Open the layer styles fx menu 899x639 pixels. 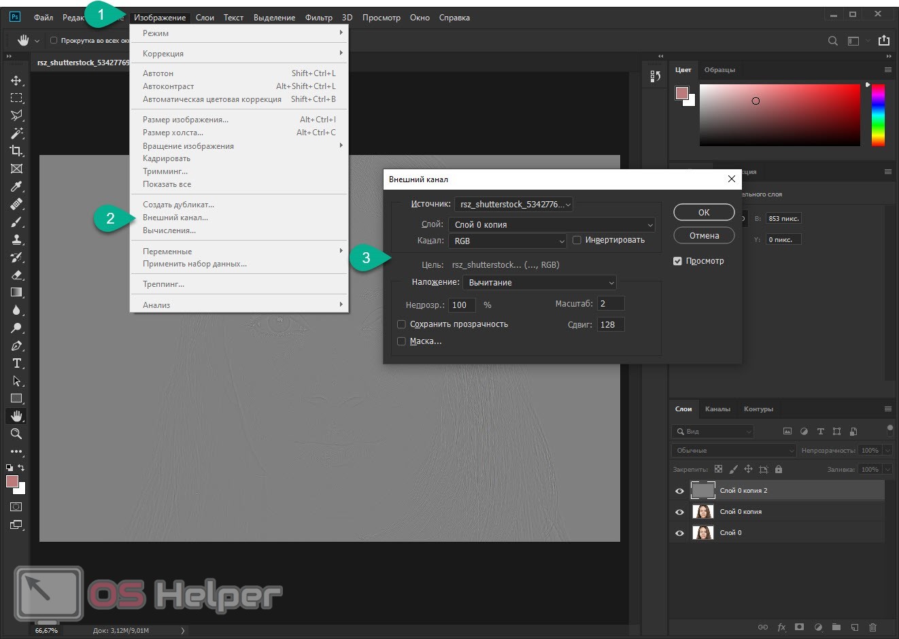tap(781, 627)
